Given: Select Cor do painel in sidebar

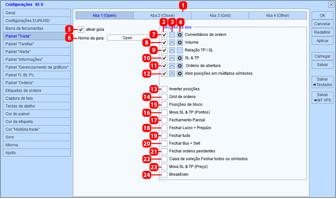Looking at the screenshot, I should (x=37, y=114).
